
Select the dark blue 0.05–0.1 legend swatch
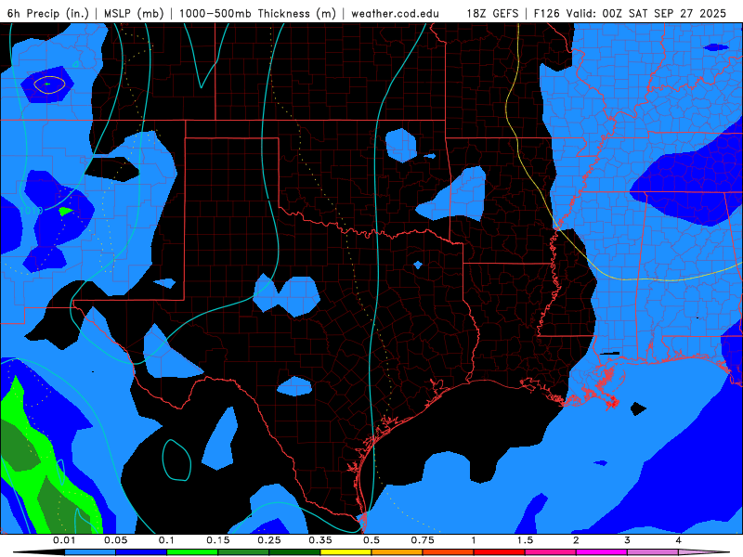click(141, 552)
